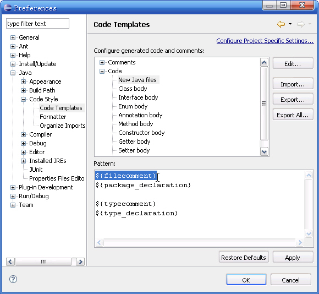Select the Method body template
The image size is (319, 294).
pos(136,124)
